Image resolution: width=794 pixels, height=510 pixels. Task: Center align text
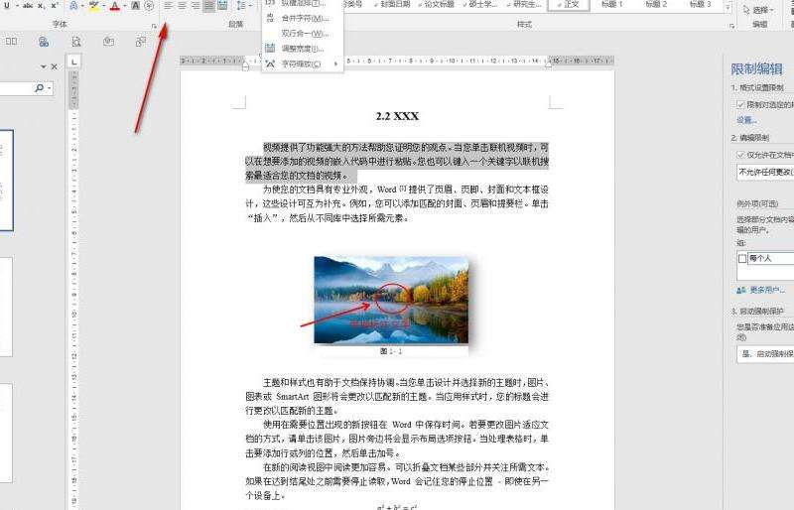[x=182, y=6]
